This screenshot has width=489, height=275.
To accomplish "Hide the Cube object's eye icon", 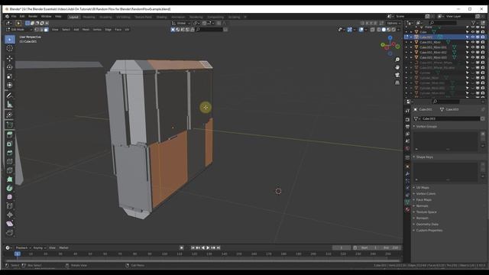I will 473,32.
